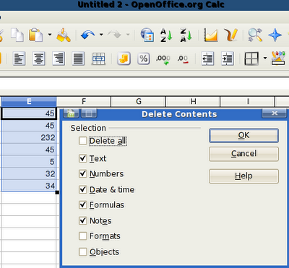The width and height of the screenshot is (289, 268).
Task: Click the Paste clipboard icon
Action: point(35,35)
